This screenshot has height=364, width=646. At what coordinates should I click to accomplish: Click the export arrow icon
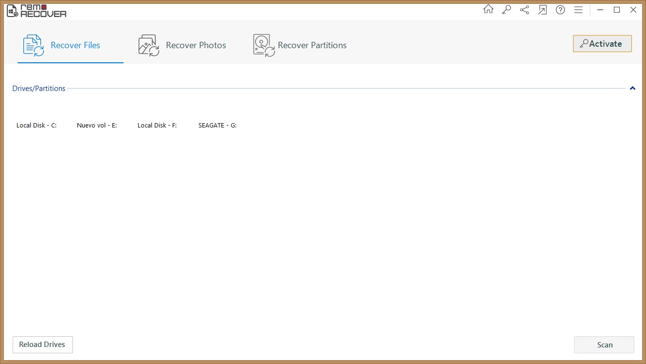(542, 10)
